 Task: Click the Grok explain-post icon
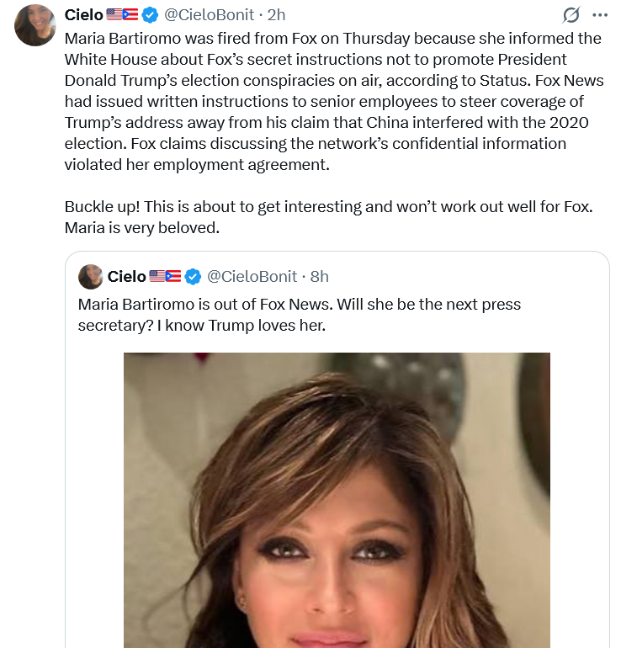571,15
